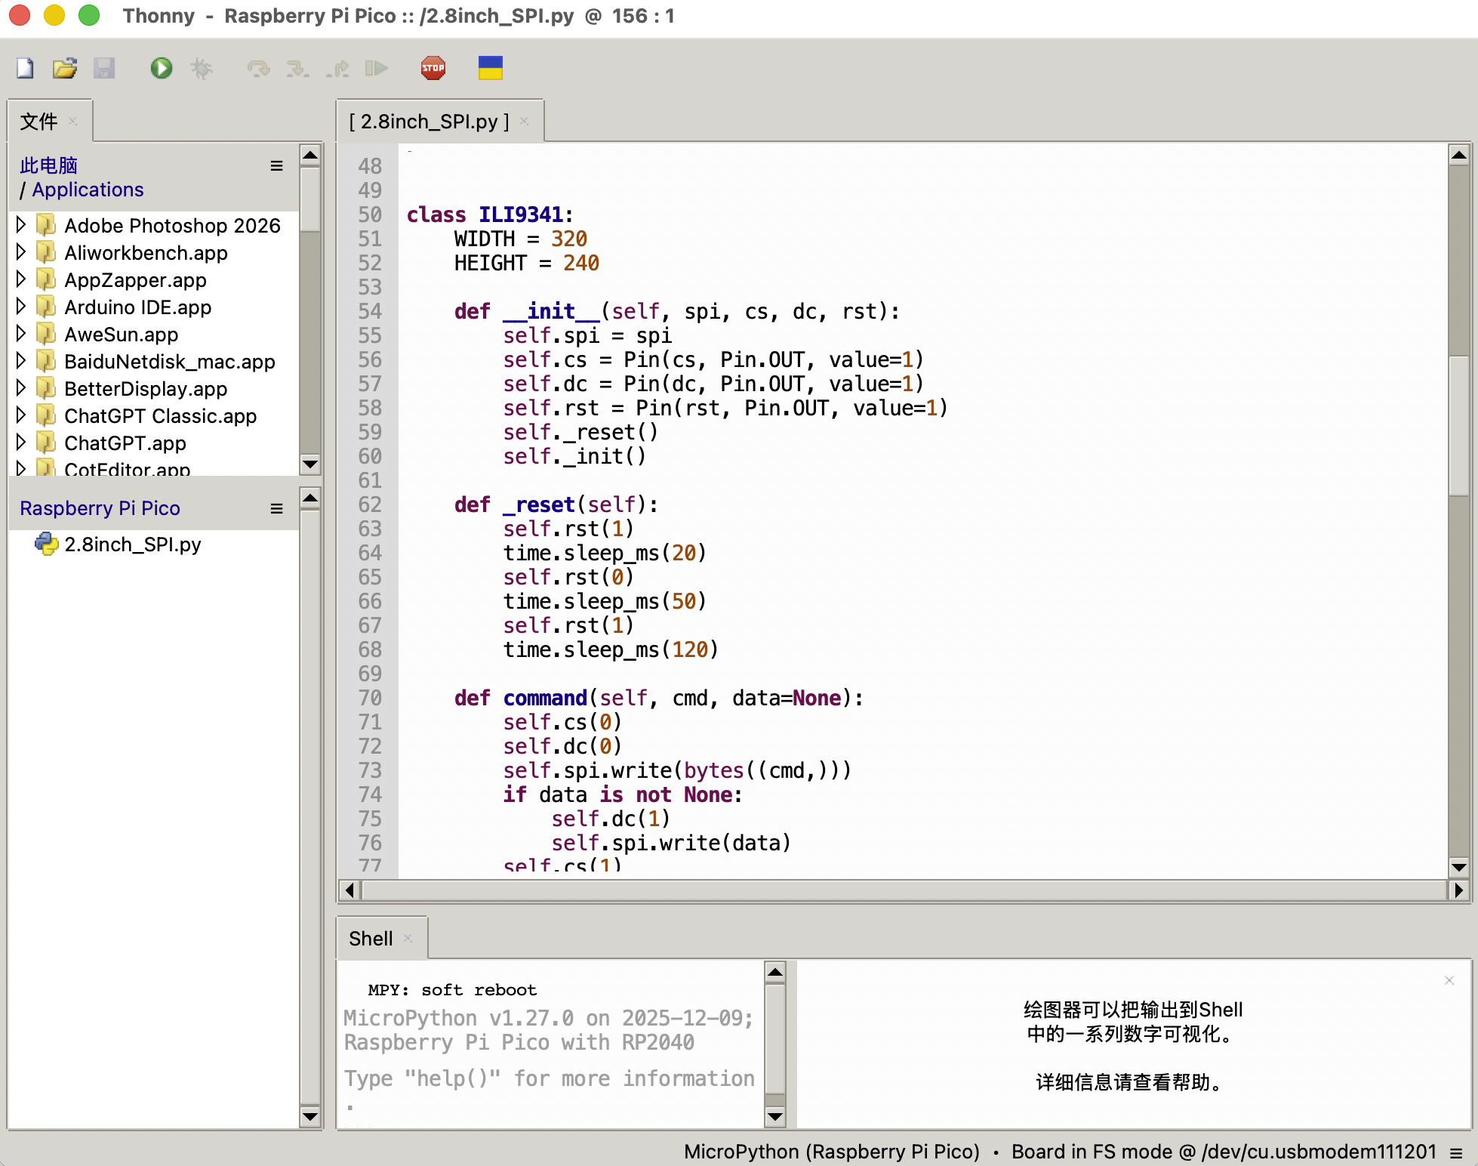Click the Ukraine flag support icon
Screen dimensions: 1478x1166
click(x=491, y=68)
